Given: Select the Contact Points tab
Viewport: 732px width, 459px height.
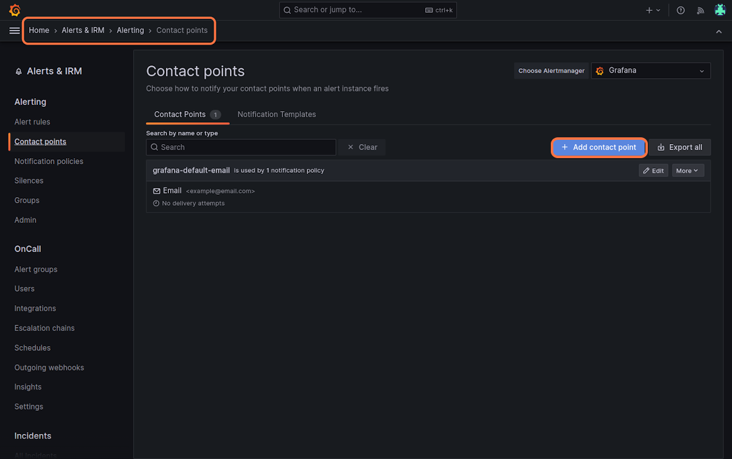Looking at the screenshot, I should click(180, 114).
